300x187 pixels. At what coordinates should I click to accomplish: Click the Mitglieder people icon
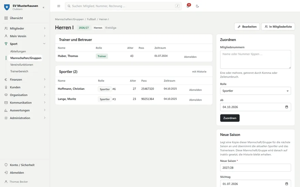tap(6, 29)
